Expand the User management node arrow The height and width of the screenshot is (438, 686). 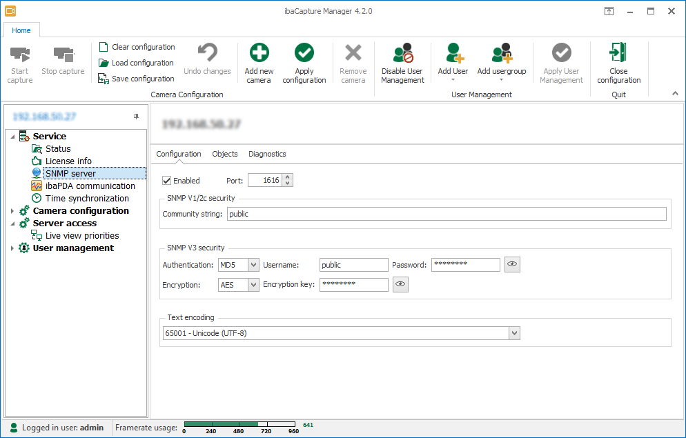coord(12,248)
